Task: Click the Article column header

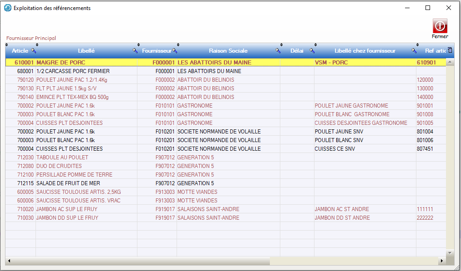Action: click(20, 51)
